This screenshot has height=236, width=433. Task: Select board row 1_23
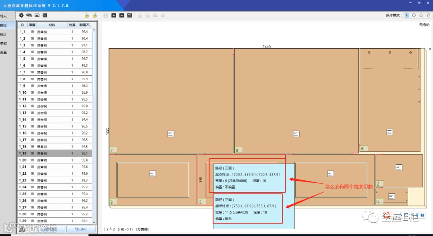(x=55, y=180)
